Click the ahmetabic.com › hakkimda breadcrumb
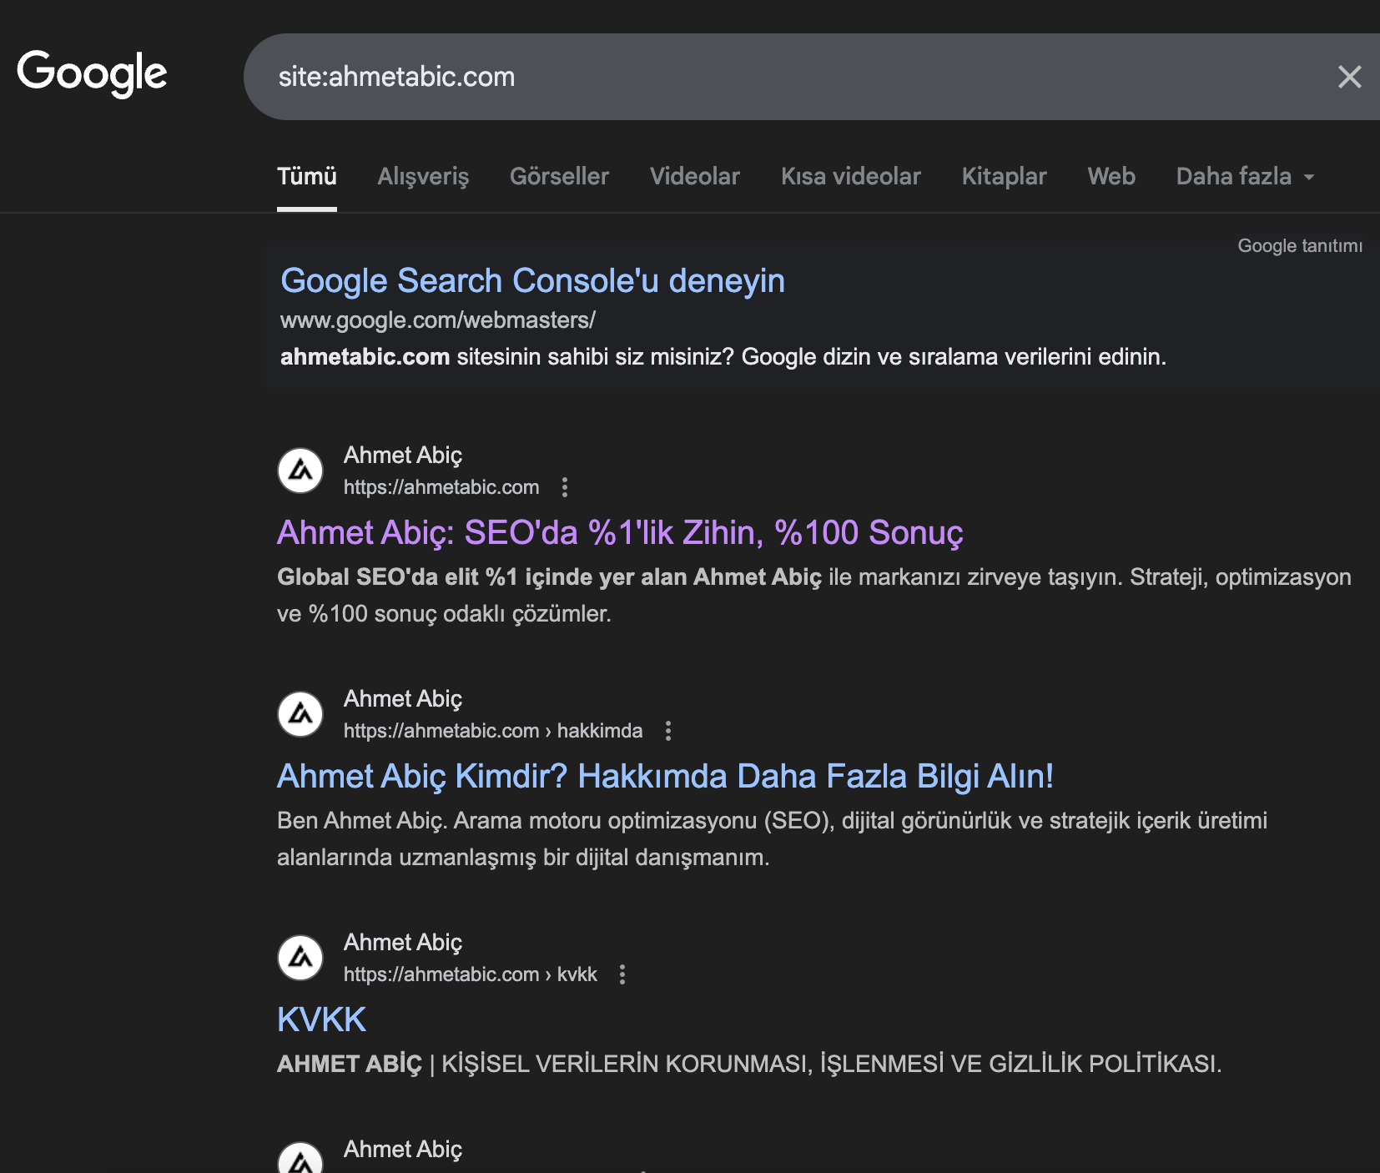The image size is (1380, 1173). (493, 731)
